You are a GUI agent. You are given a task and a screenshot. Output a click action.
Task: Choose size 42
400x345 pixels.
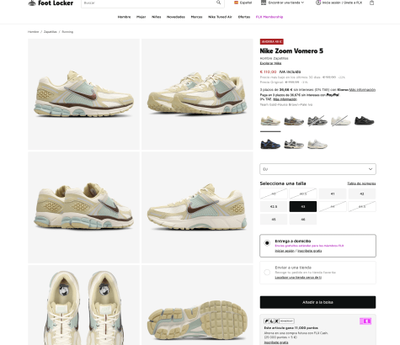(x=362, y=194)
